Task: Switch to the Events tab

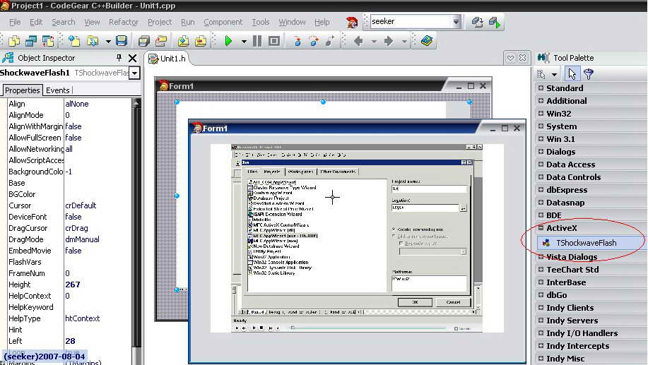Action: 57,90
